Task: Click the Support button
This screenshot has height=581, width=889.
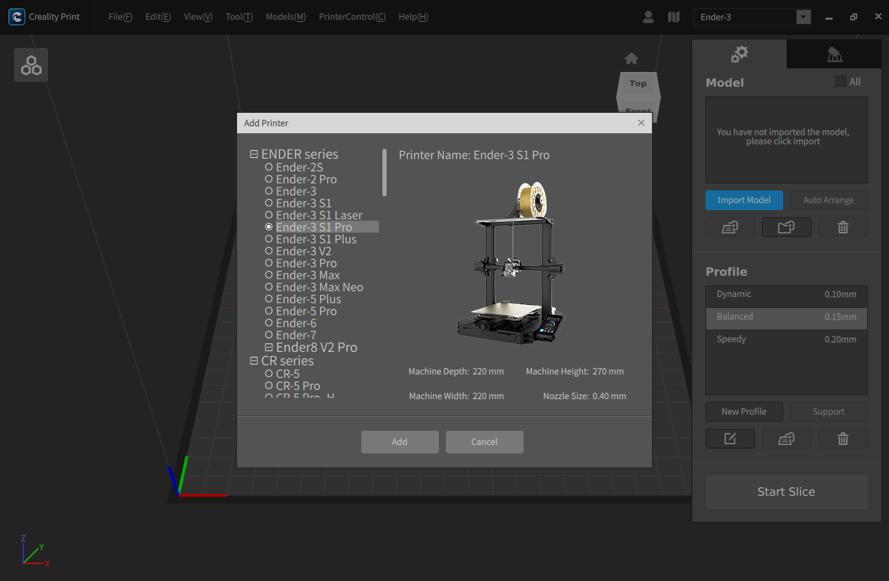Action: click(829, 412)
